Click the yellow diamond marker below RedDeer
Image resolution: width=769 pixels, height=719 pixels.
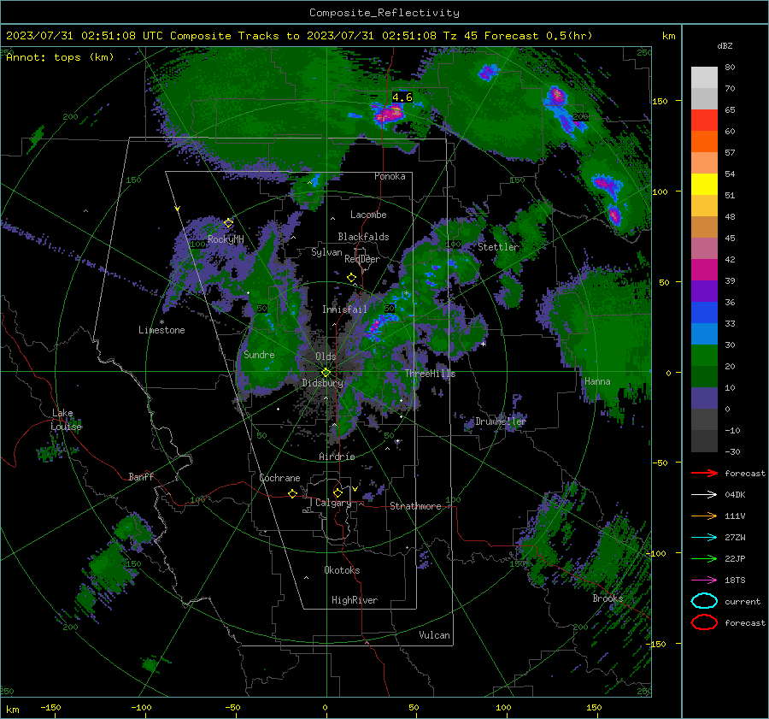pyautogui.click(x=352, y=278)
